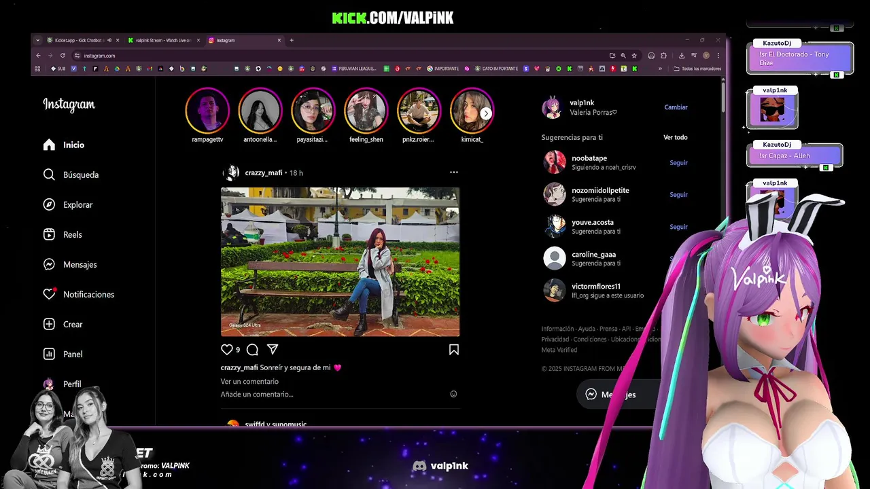This screenshot has height=489, width=870.
Task: Advance stories with next arrow
Action: 486,114
